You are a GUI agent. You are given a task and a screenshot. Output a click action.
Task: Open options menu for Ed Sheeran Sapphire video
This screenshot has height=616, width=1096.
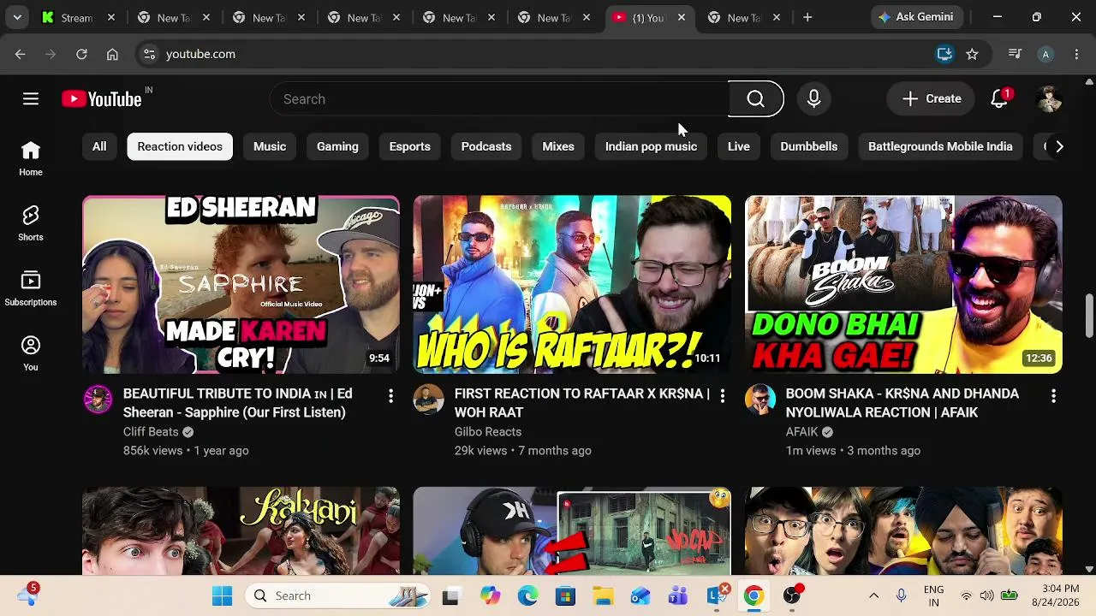(x=390, y=395)
